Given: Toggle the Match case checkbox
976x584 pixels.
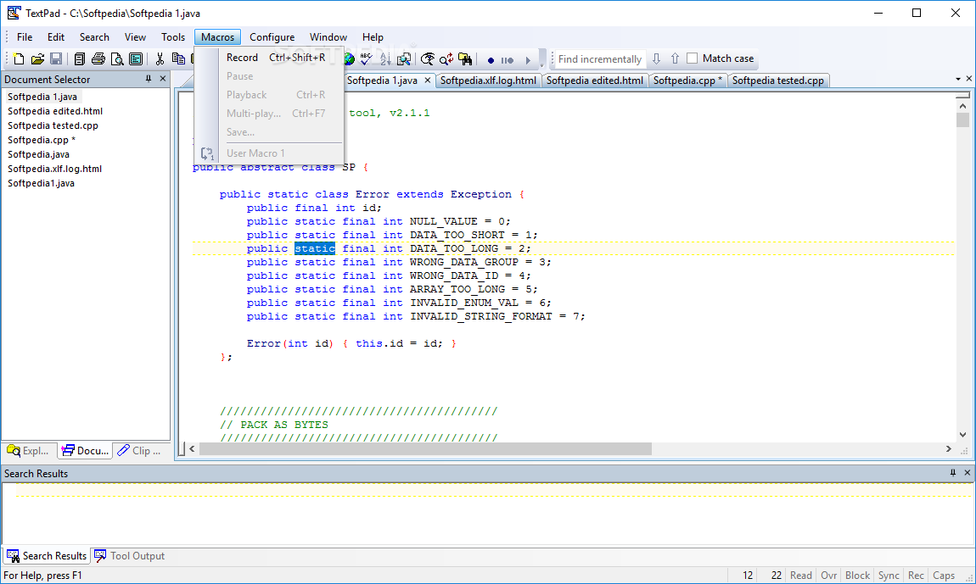Looking at the screenshot, I should tap(693, 58).
